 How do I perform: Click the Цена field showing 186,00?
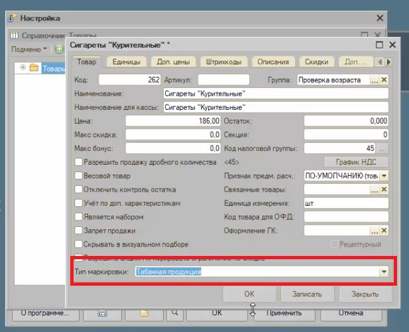pyautogui.click(x=173, y=121)
